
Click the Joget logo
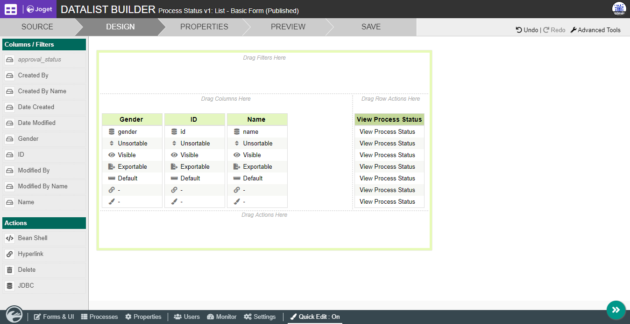point(39,9)
